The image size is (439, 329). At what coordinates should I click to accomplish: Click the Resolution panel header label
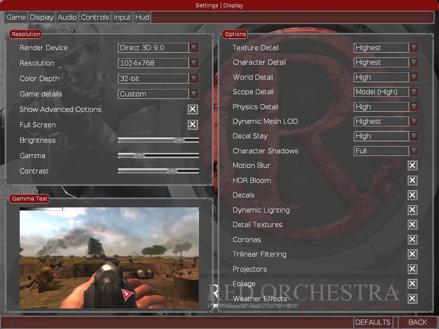point(26,34)
